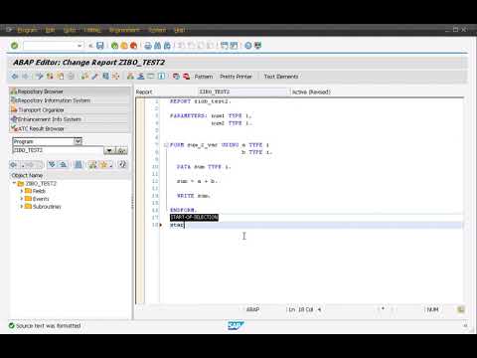Click the Other Object icon

(61, 77)
